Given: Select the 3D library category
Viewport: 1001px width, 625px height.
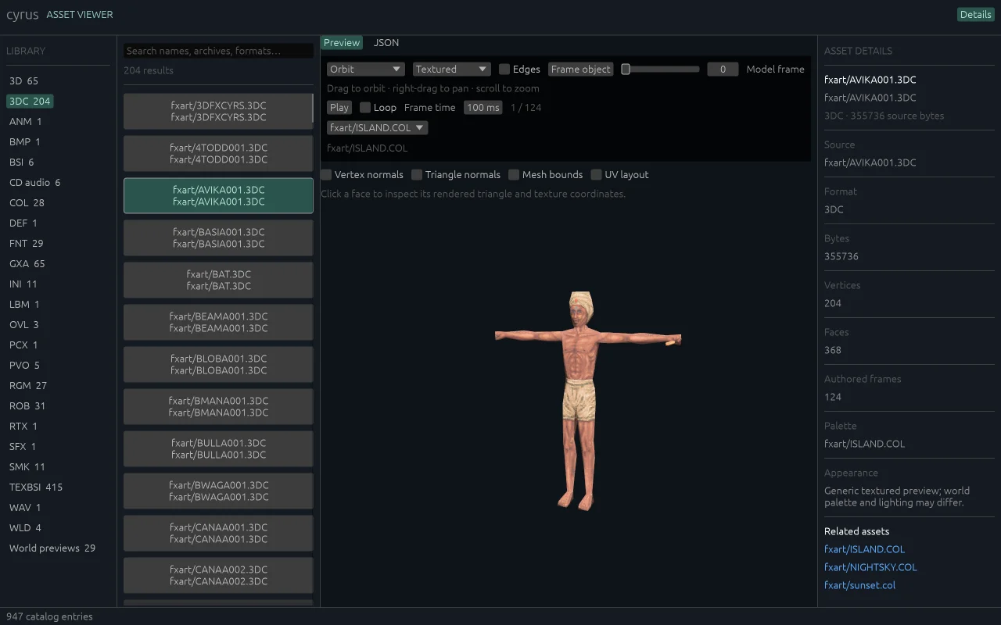Looking at the screenshot, I should click(23, 80).
